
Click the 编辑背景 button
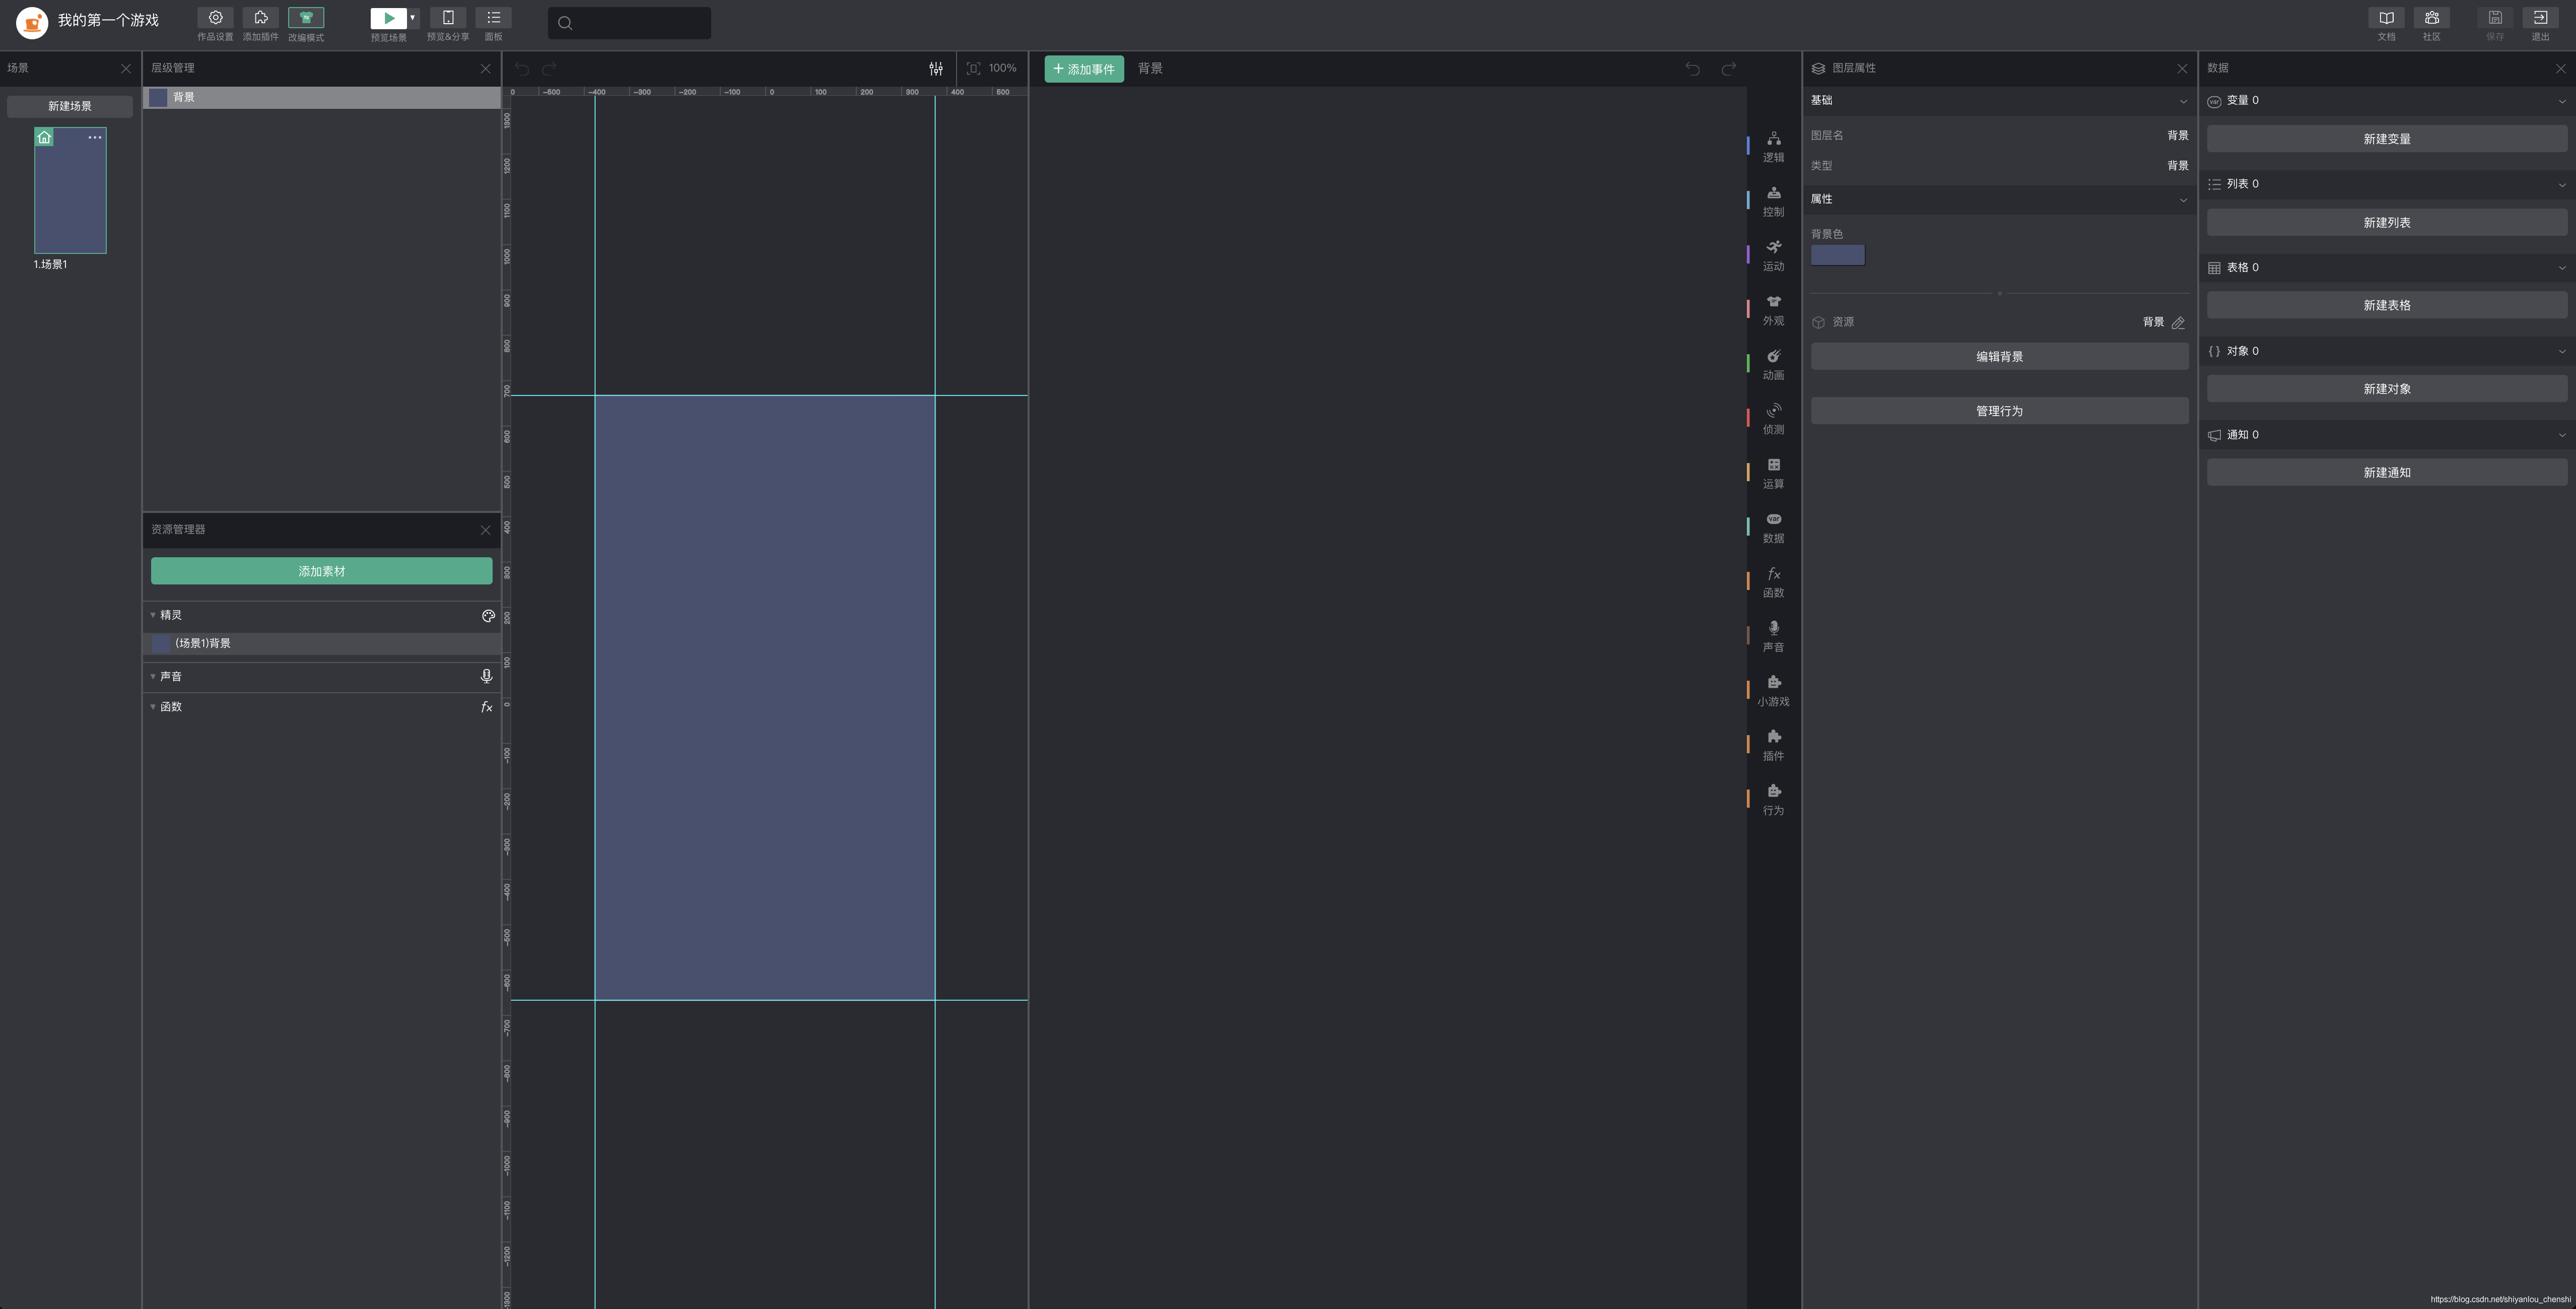click(1999, 357)
